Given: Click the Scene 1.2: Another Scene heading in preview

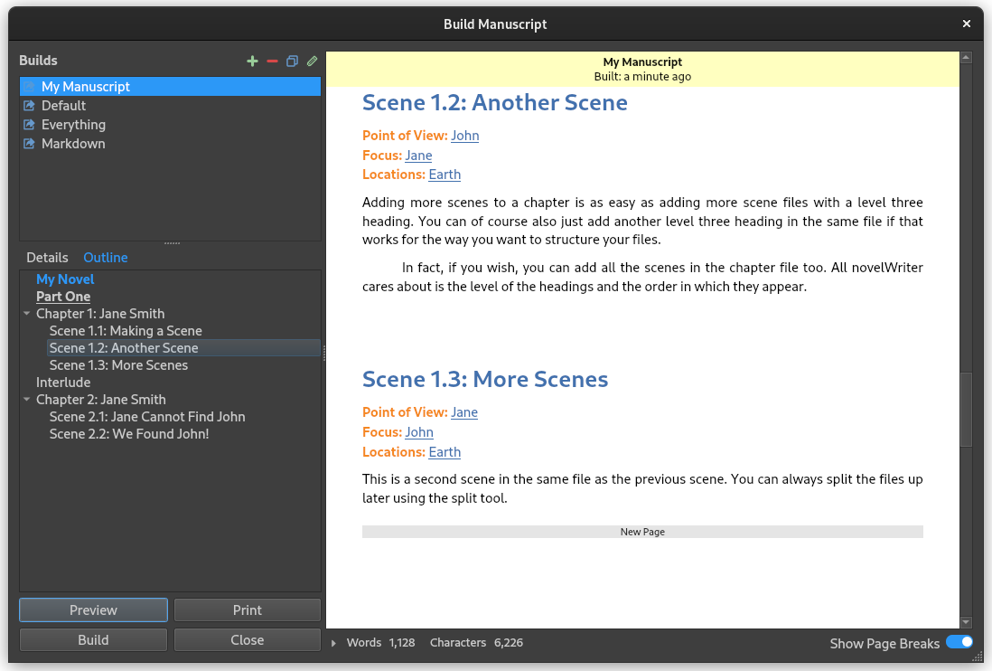Looking at the screenshot, I should (x=495, y=102).
